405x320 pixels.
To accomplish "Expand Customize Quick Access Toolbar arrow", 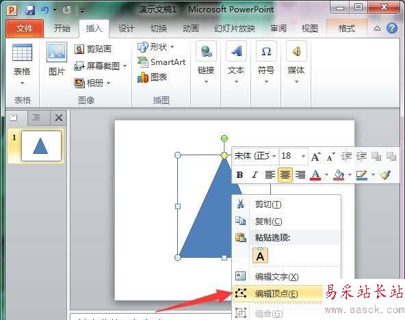I will 82,10.
